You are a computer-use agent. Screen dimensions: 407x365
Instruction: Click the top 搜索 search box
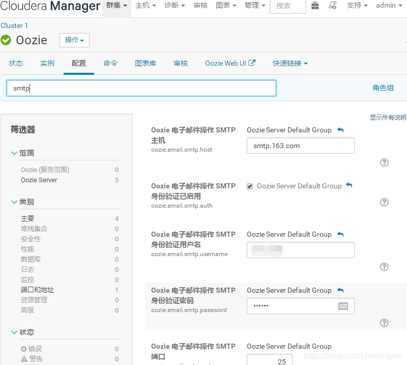[288, 6]
